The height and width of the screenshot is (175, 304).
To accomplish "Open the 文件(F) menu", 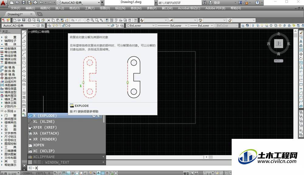I will click(x=16, y=8).
